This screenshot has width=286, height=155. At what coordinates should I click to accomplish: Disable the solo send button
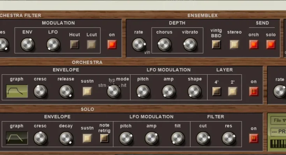click(270, 44)
